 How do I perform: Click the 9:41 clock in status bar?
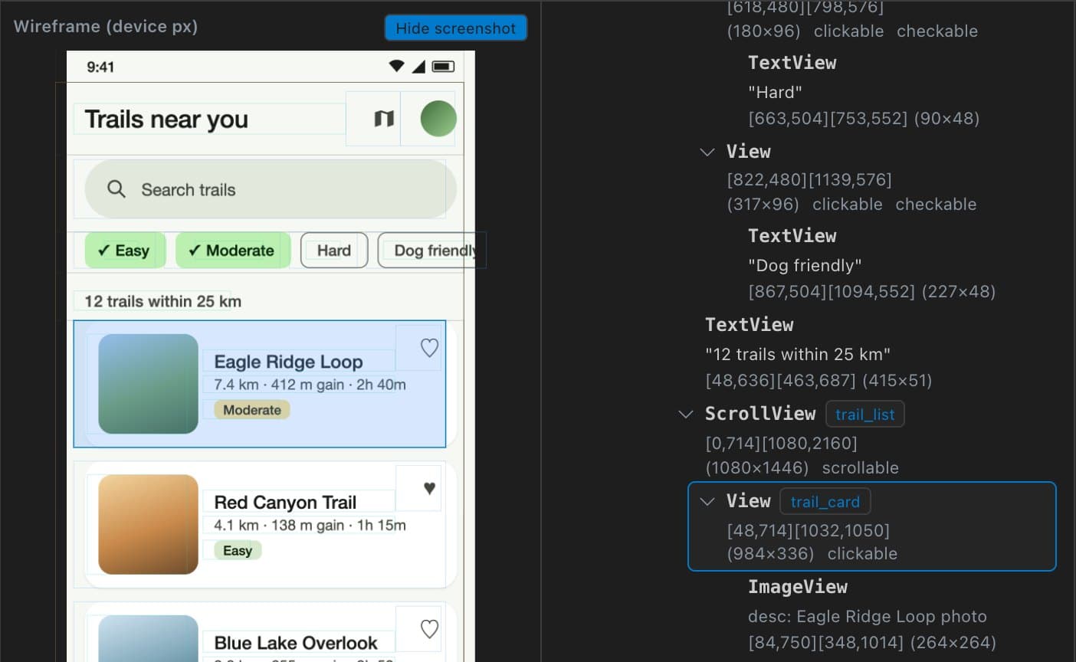[x=100, y=67]
